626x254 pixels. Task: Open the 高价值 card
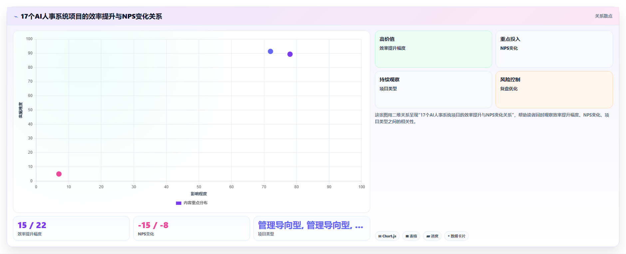pyautogui.click(x=433, y=49)
